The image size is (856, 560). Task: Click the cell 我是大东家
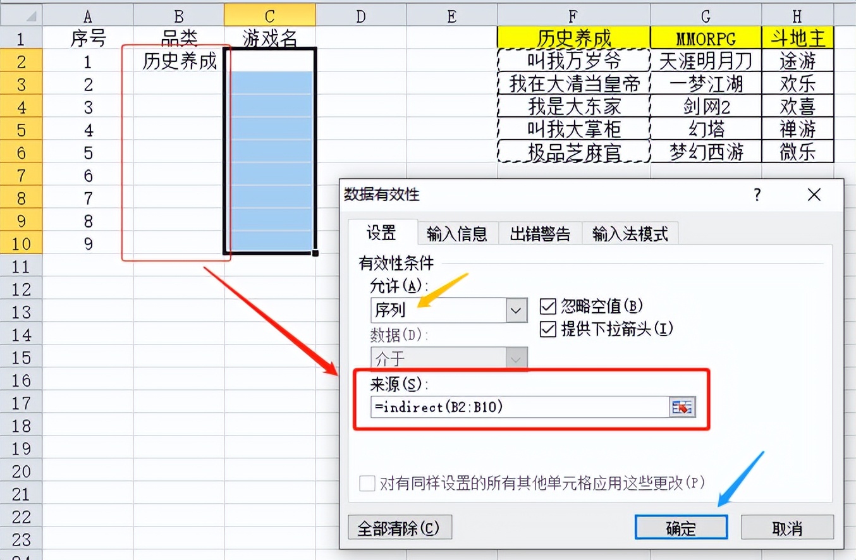click(x=573, y=107)
